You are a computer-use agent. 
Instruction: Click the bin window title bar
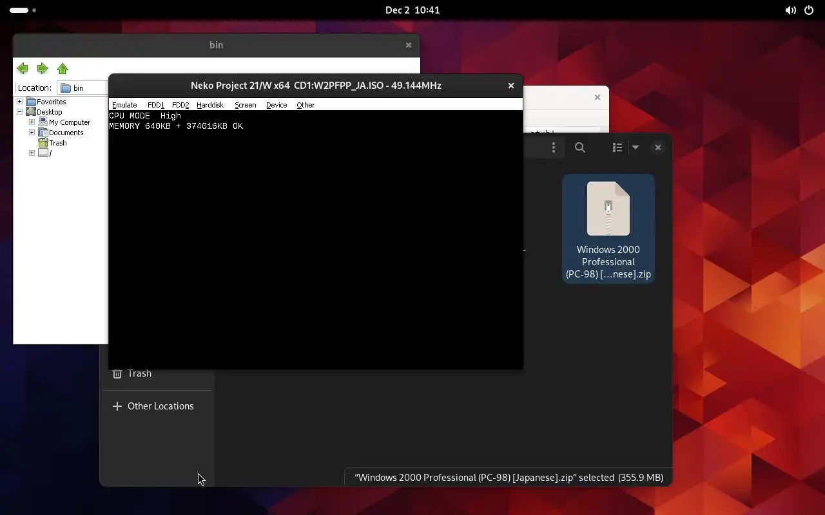click(x=216, y=45)
